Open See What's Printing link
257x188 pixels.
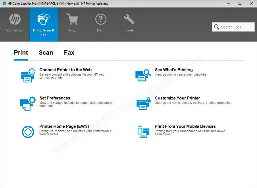(x=174, y=70)
